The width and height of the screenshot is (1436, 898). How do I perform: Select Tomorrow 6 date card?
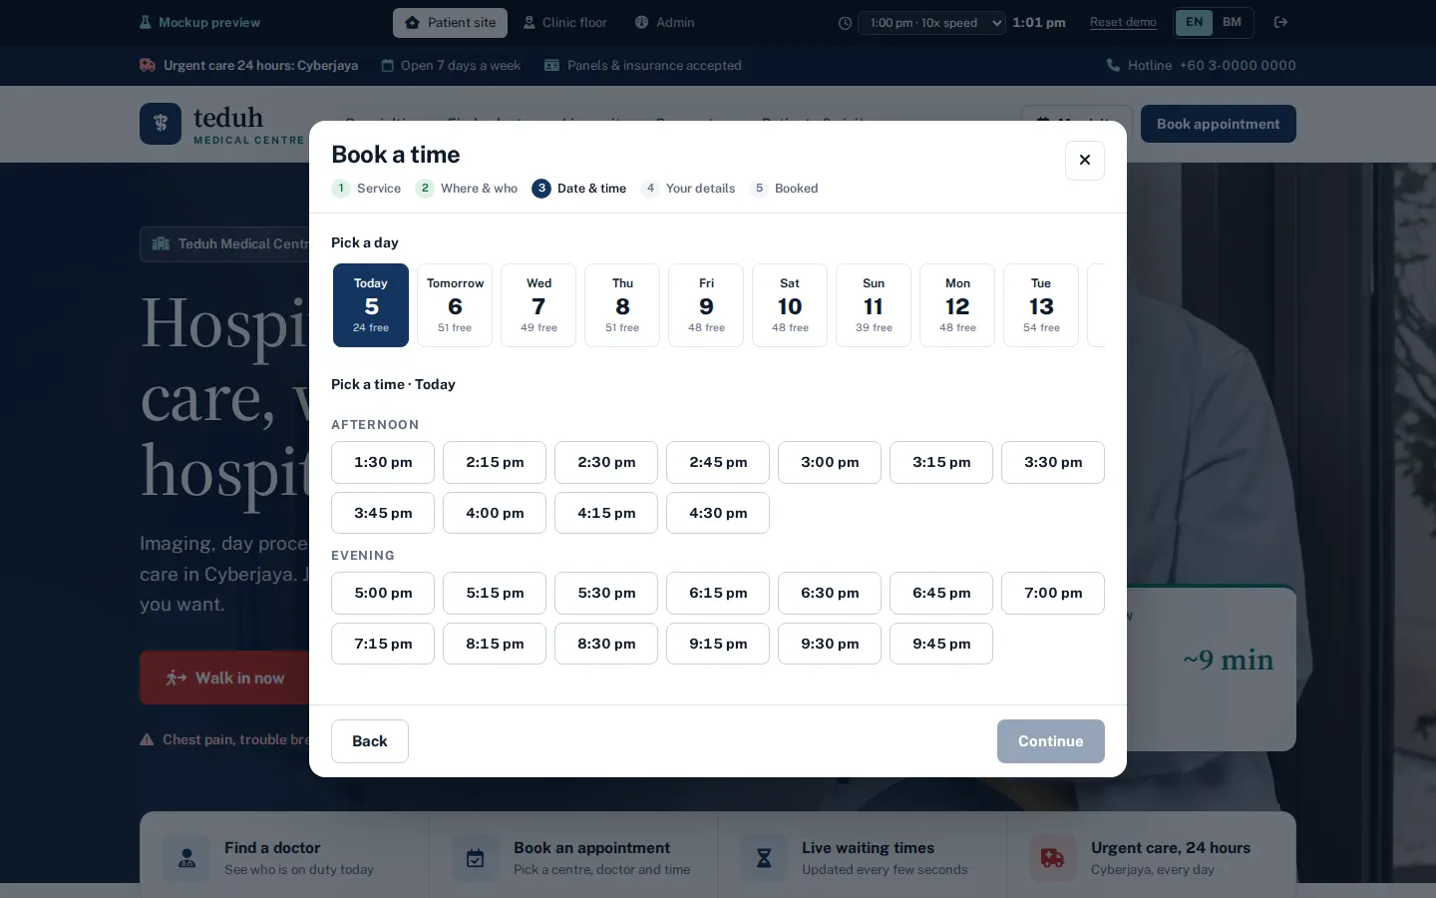coord(455,305)
